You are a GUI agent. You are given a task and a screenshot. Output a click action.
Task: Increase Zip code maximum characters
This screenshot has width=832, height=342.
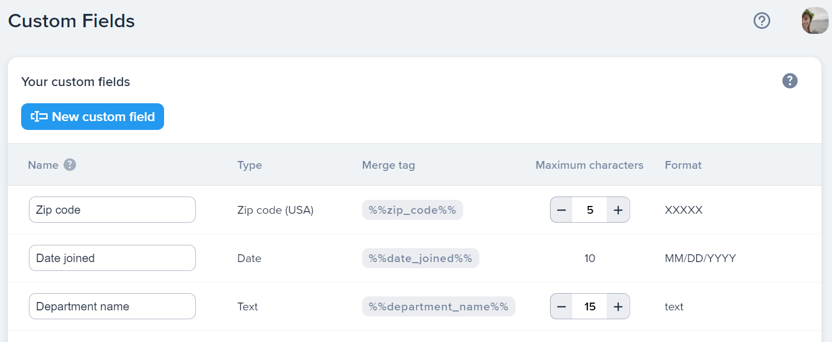tap(618, 210)
